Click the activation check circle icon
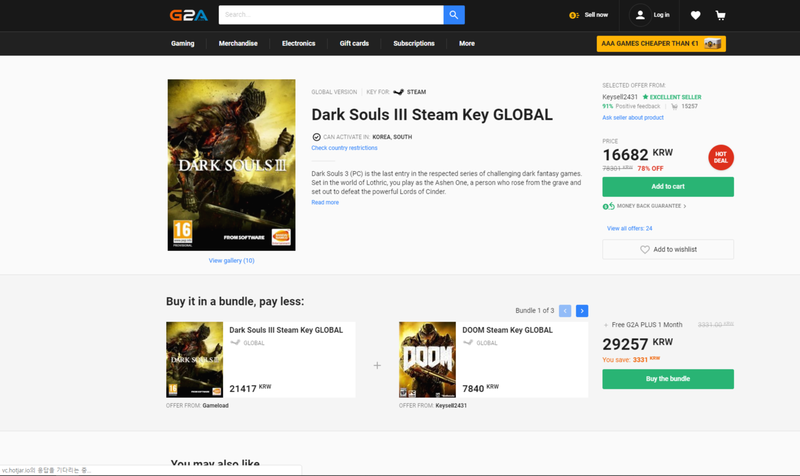 coord(316,137)
